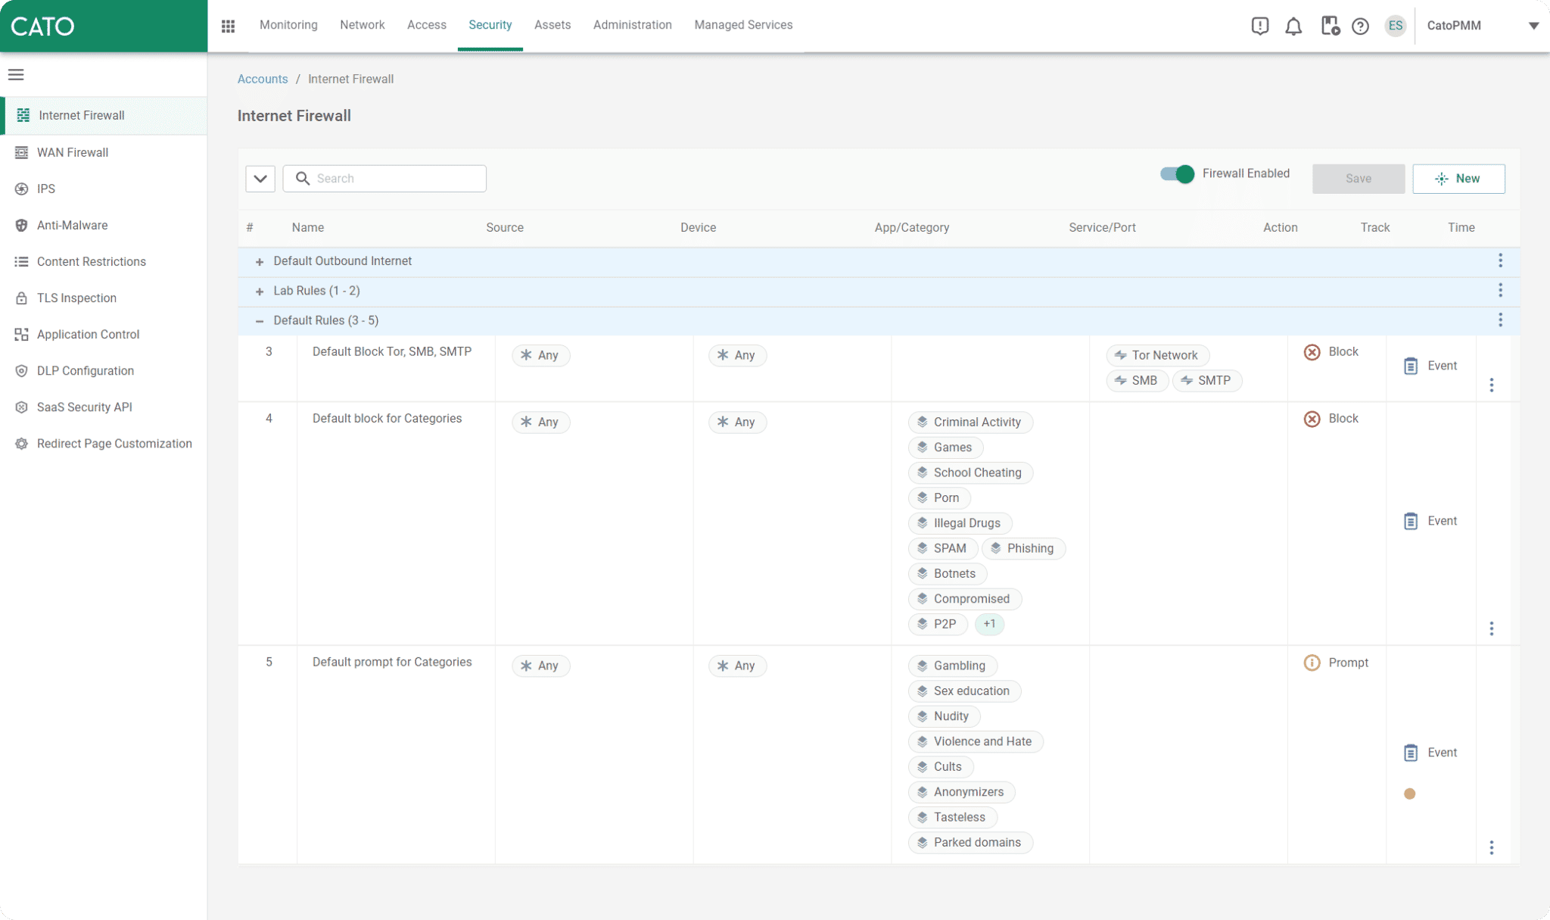Collapse the Default Rules group
The image size is (1550, 920).
(x=260, y=320)
